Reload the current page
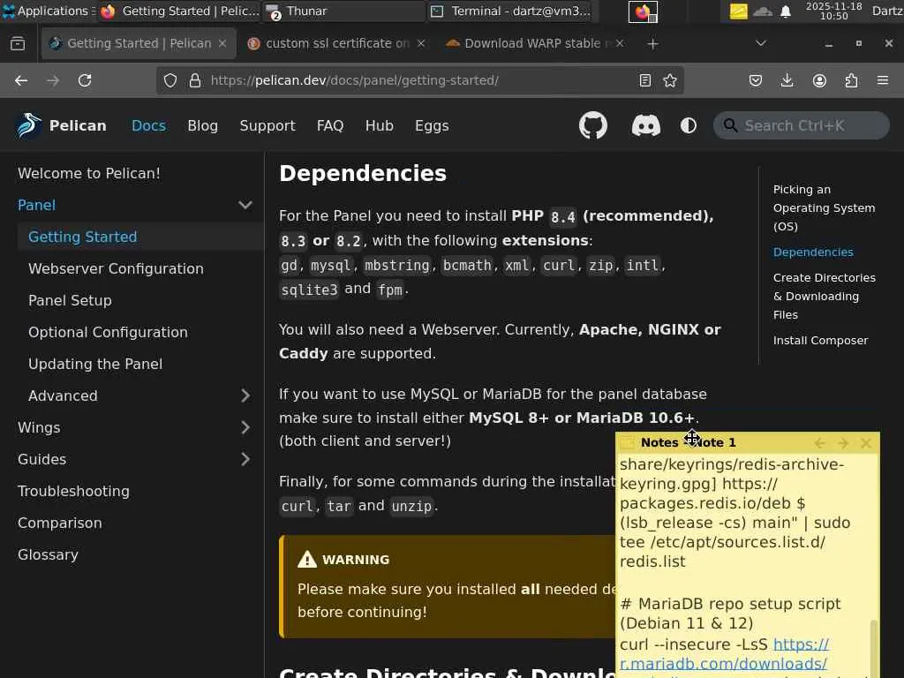Viewport: 904px width, 678px height. 85,80
